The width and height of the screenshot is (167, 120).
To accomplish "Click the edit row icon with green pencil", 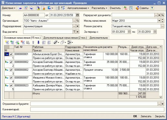I will (17, 42).
